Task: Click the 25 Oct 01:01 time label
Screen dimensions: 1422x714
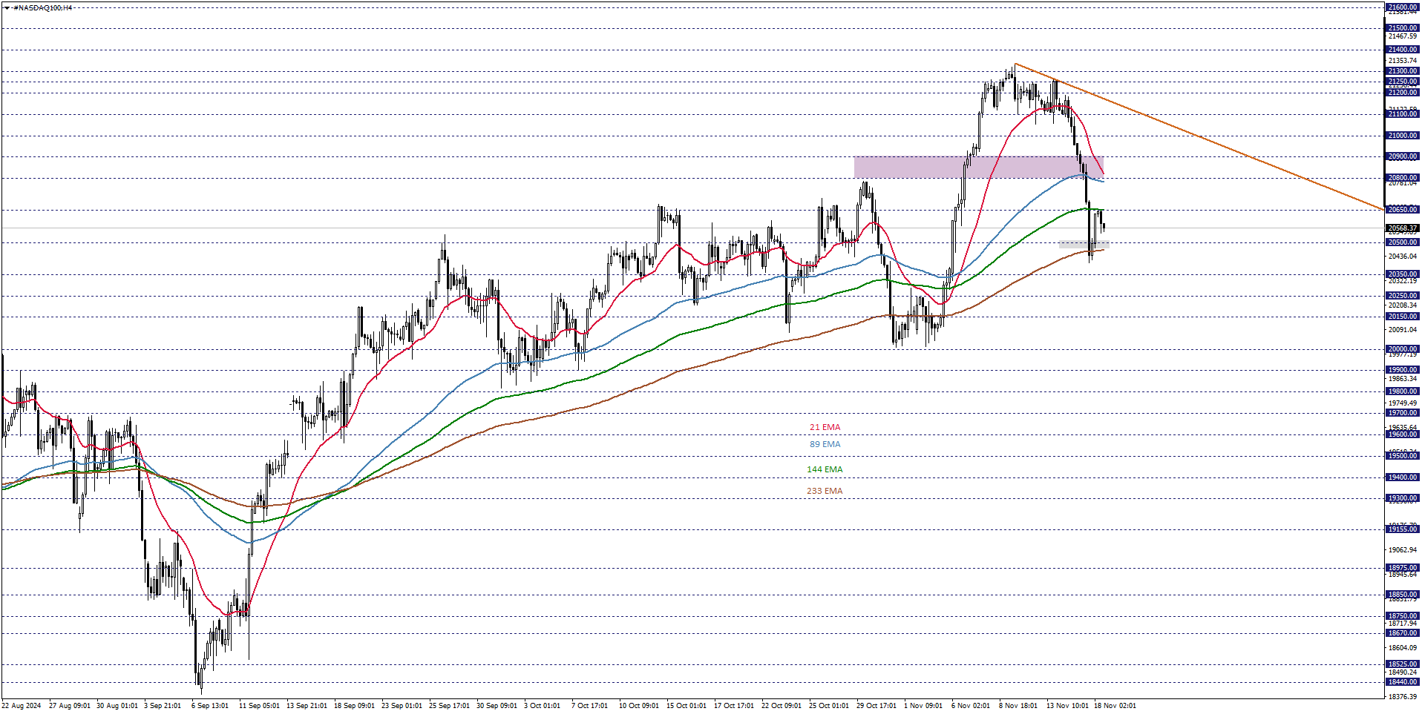Action: pyautogui.click(x=829, y=706)
